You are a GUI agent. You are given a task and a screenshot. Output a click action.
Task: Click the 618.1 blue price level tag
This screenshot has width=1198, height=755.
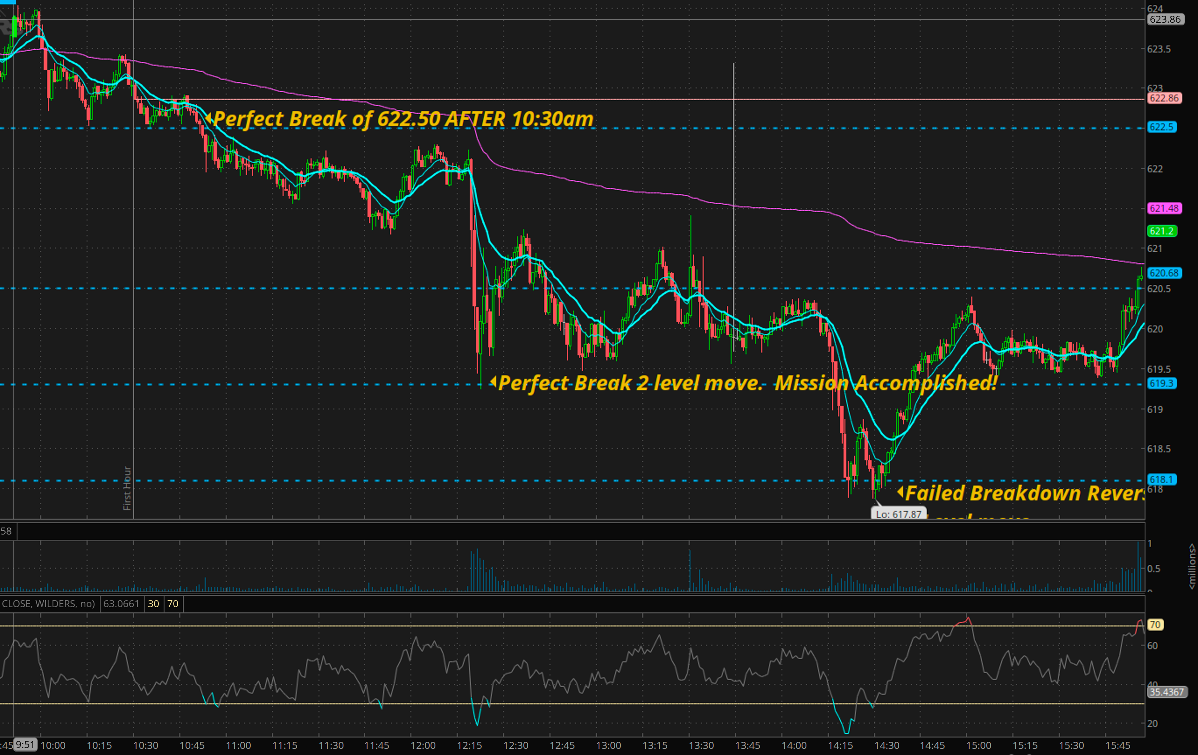pos(1162,479)
